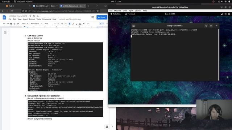Image resolution: width=232 pixels, height=130 pixels.
Task: Open the View menu in Docs
Action: click(20, 19)
